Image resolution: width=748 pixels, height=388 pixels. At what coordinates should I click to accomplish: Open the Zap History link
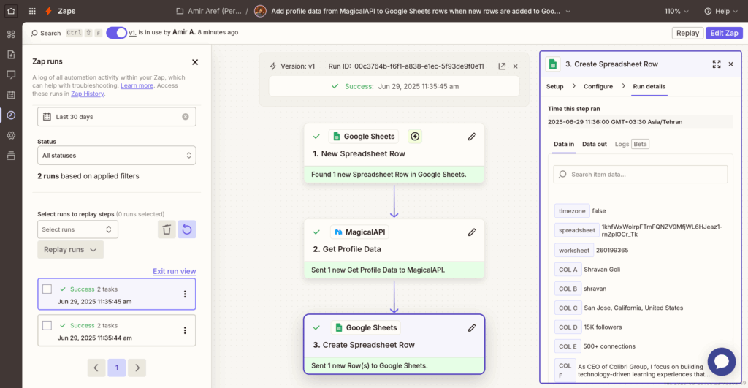(x=88, y=94)
